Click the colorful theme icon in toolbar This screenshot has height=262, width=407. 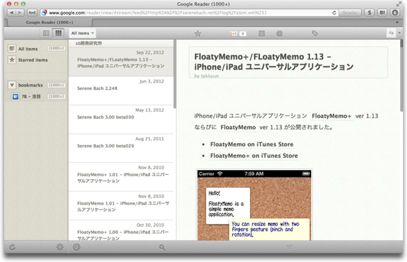click(x=391, y=33)
